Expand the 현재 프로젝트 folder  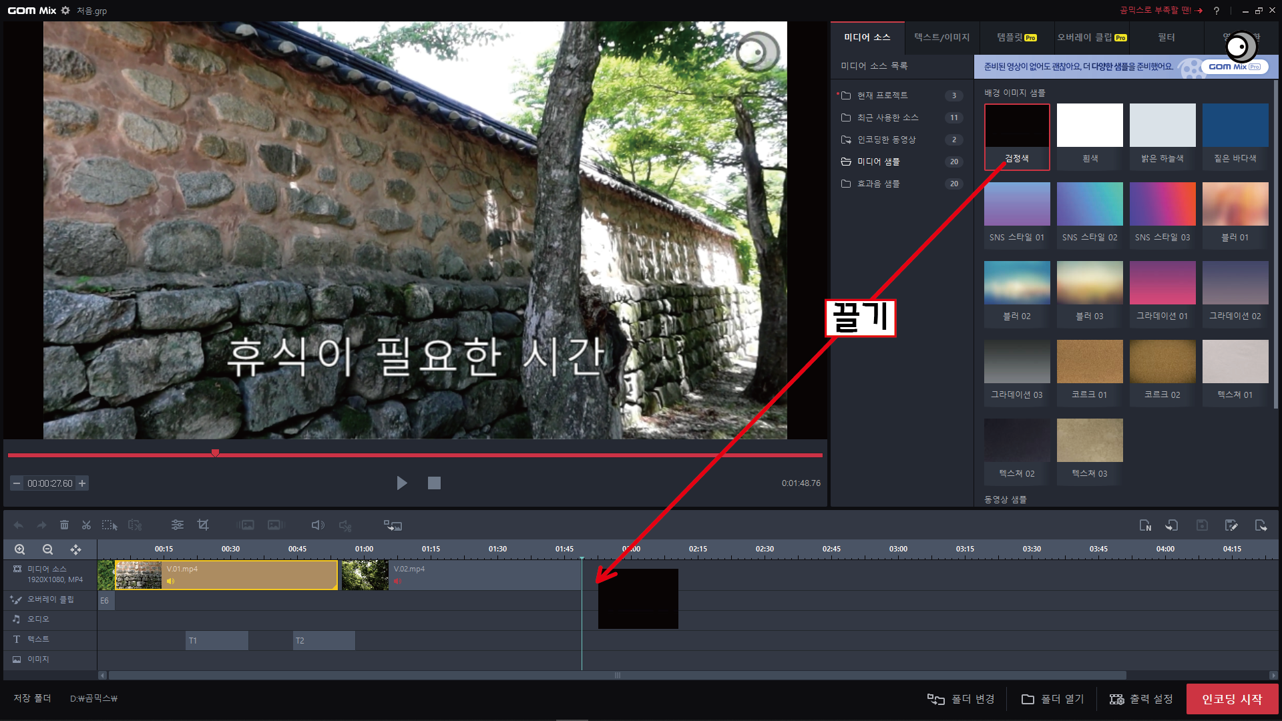tap(882, 95)
